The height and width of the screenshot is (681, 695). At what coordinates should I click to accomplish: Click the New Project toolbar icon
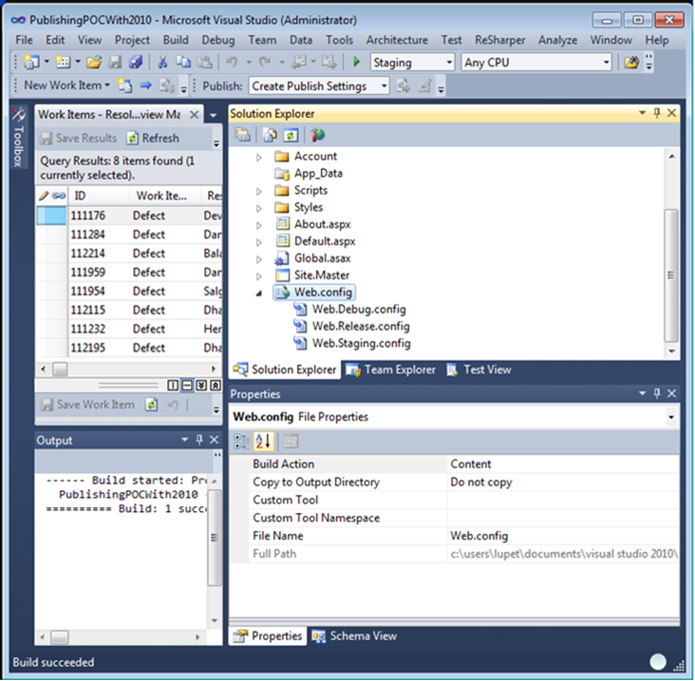click(x=32, y=62)
